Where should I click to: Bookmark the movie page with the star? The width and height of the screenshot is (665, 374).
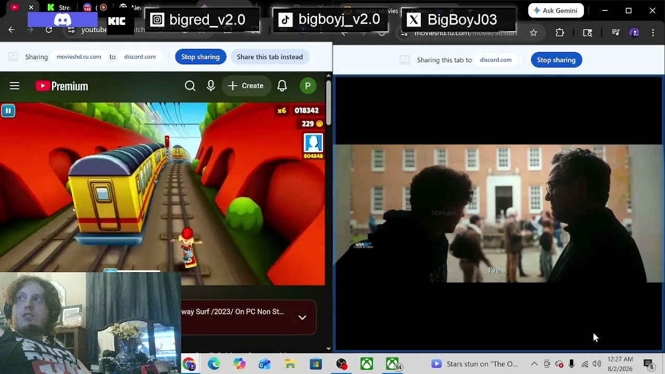(534, 33)
